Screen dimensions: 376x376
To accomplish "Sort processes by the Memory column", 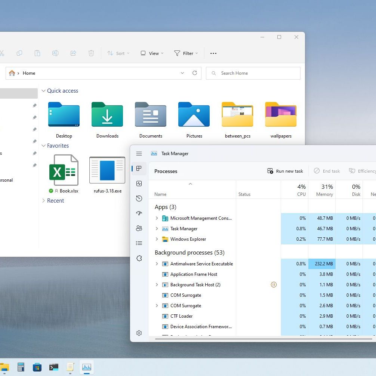I will pyautogui.click(x=322, y=189).
